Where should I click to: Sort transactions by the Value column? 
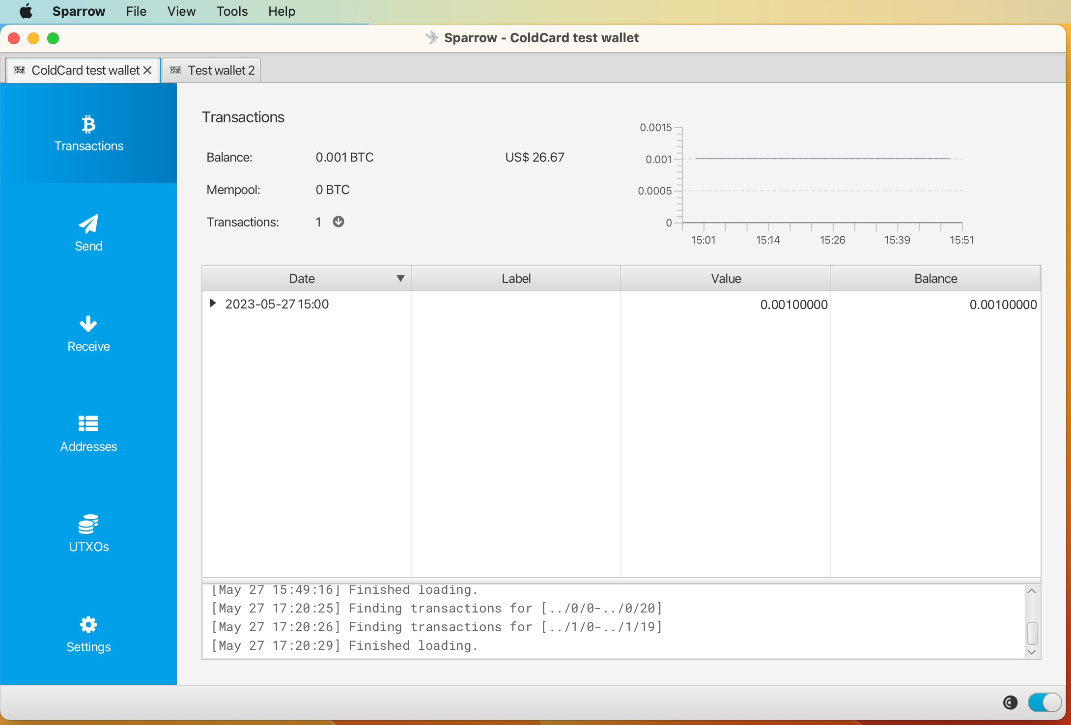726,279
